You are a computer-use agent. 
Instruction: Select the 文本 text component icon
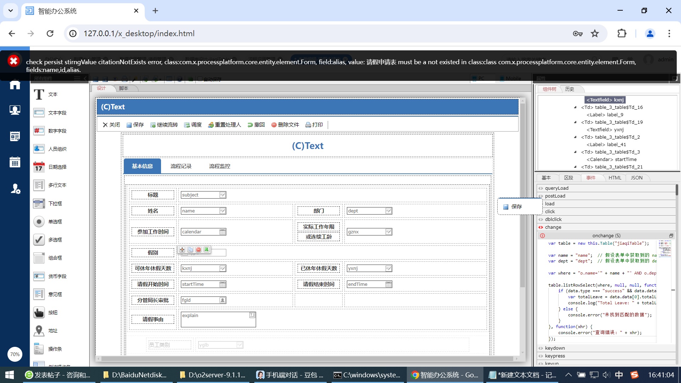point(39,94)
